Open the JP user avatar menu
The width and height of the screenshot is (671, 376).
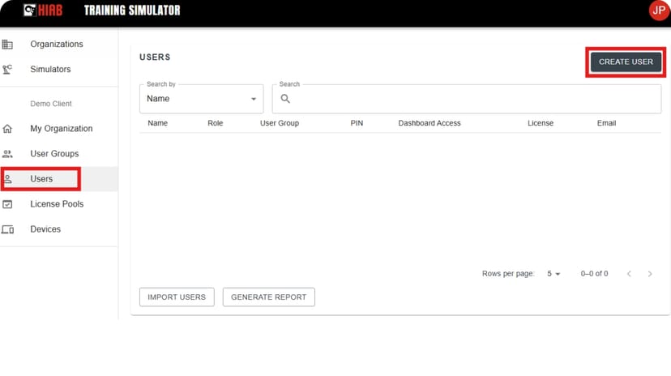click(x=659, y=11)
